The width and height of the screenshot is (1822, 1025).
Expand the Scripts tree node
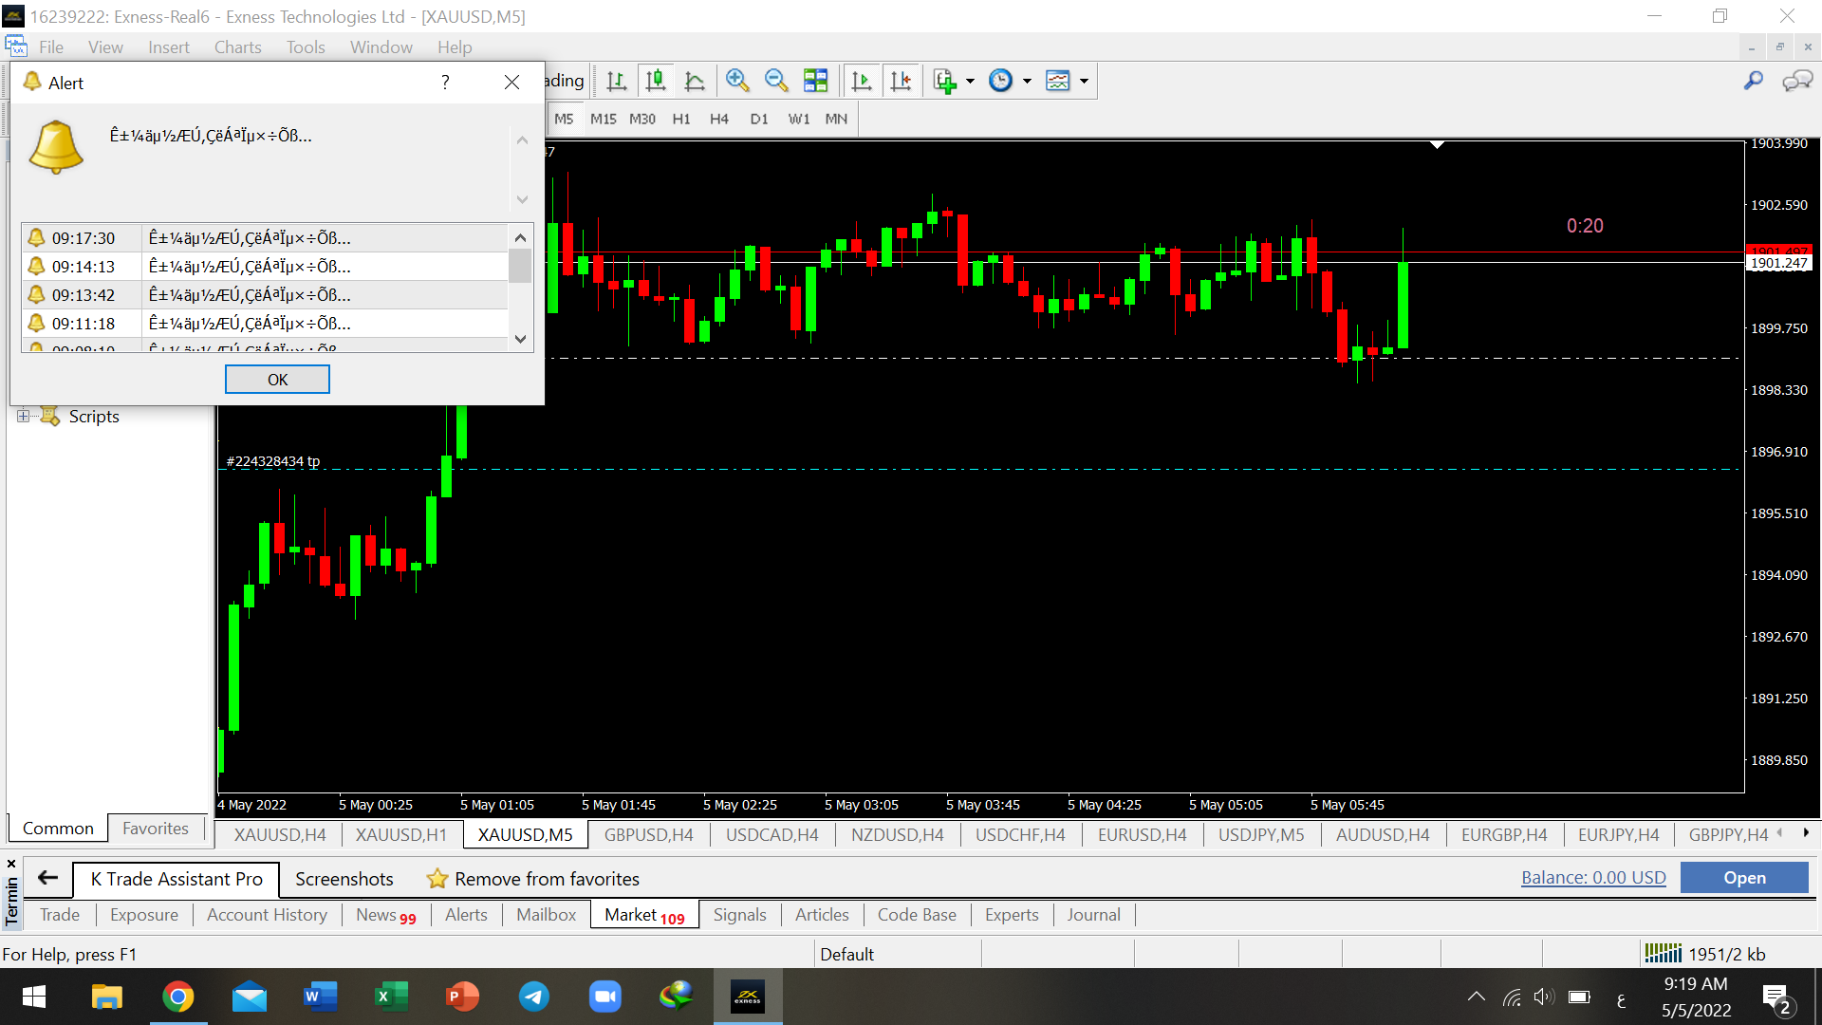(x=24, y=416)
